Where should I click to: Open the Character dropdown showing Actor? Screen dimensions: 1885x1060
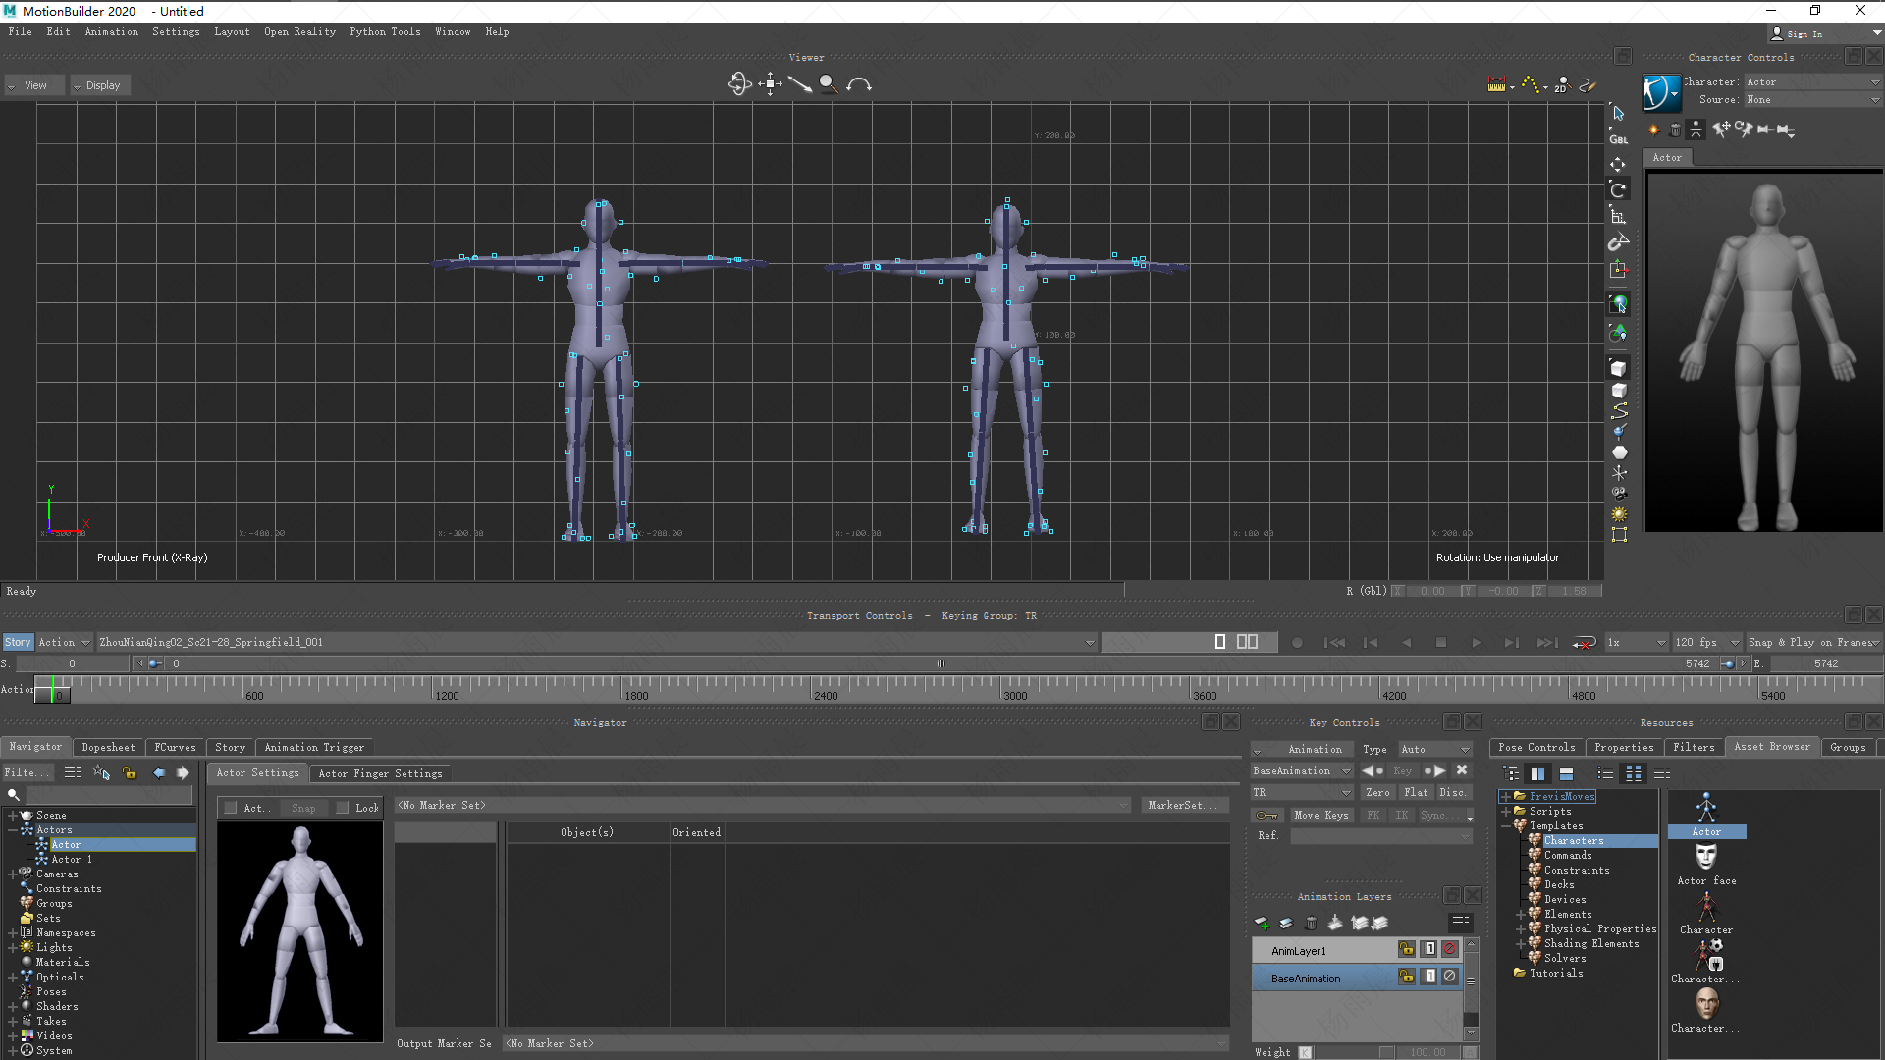coord(1811,82)
